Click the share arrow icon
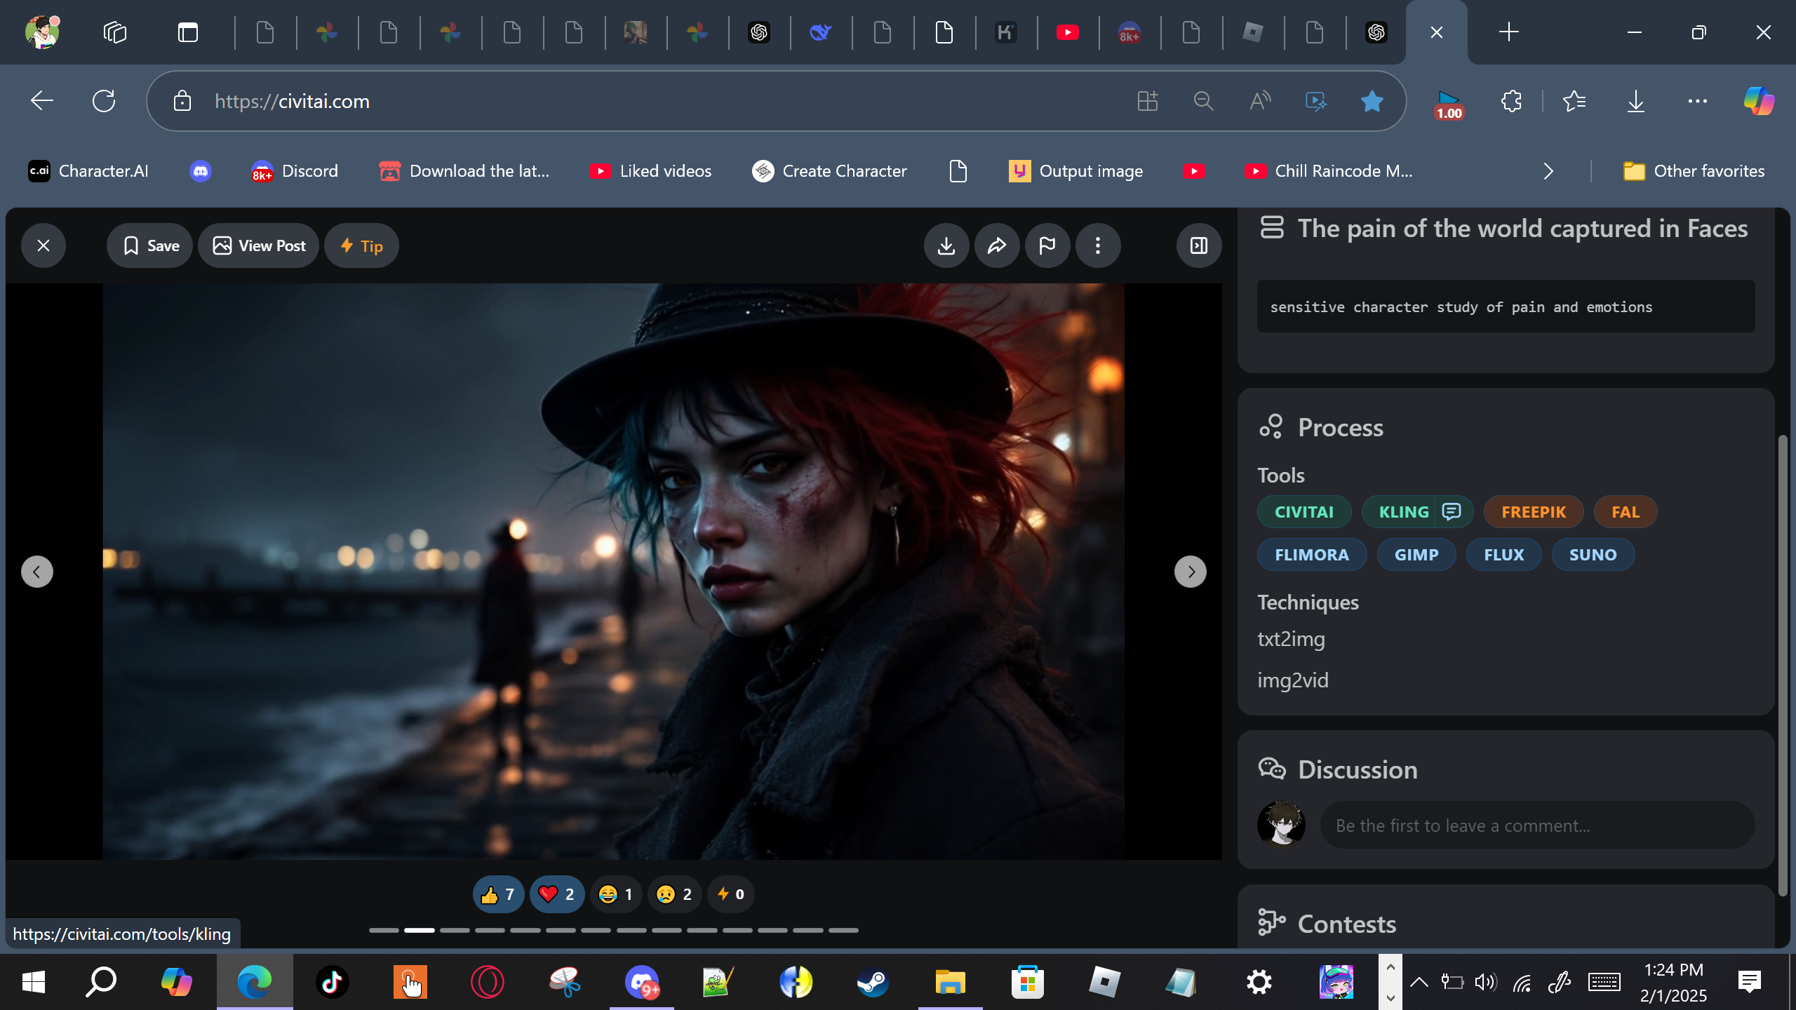 tap(997, 245)
